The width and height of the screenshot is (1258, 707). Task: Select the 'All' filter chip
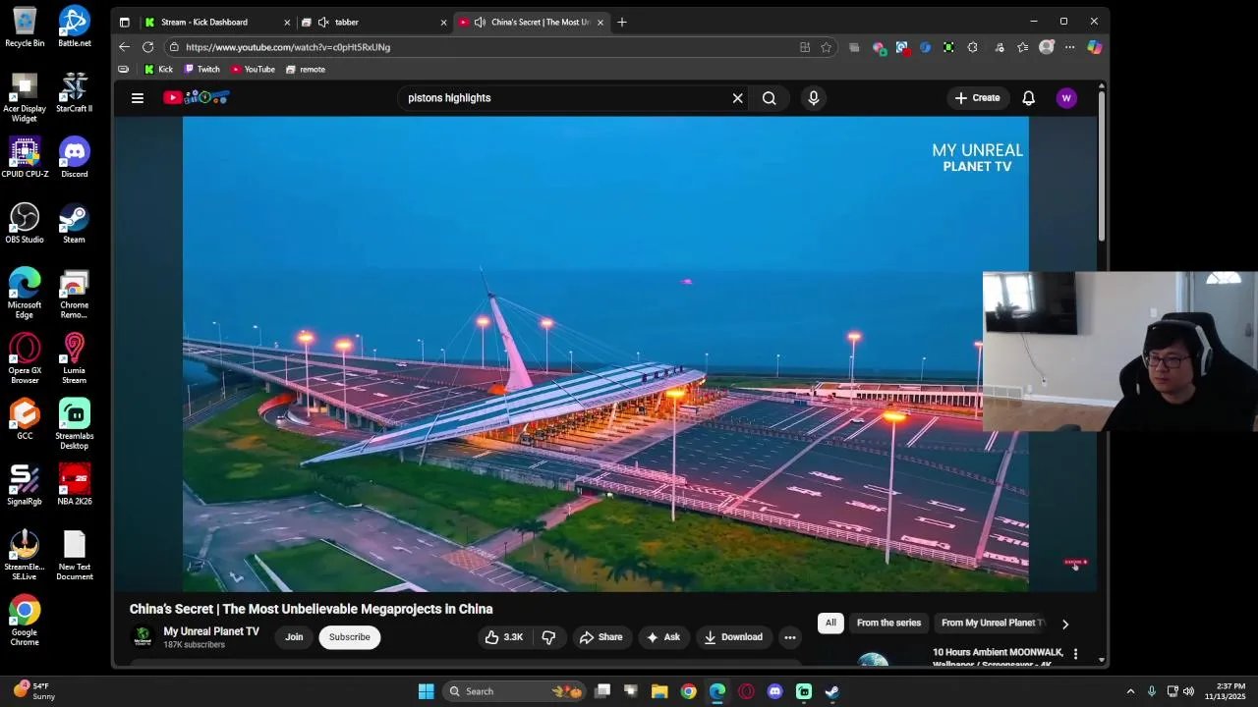click(830, 623)
